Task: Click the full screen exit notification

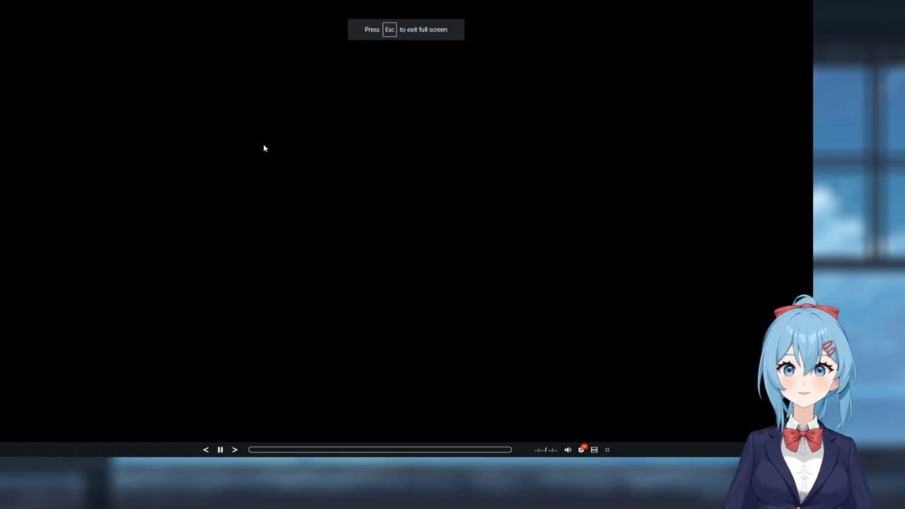Action: click(x=424, y=30)
